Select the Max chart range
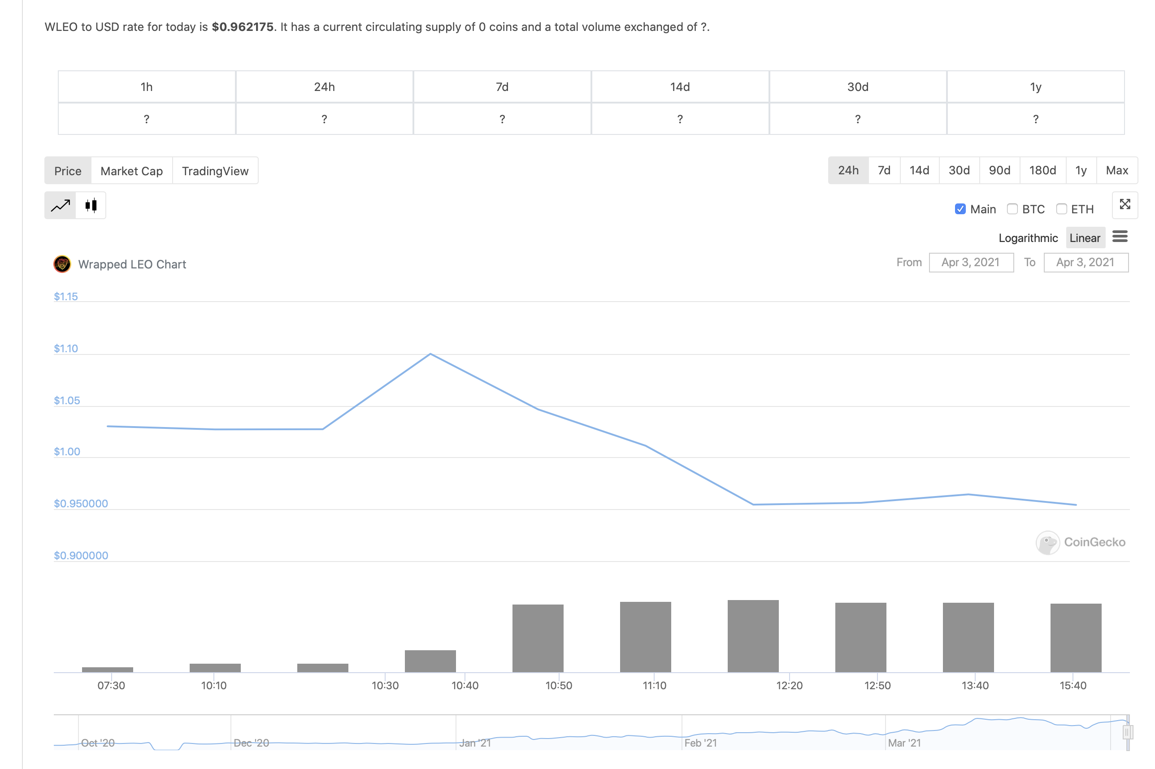The image size is (1155, 769). [x=1117, y=170]
